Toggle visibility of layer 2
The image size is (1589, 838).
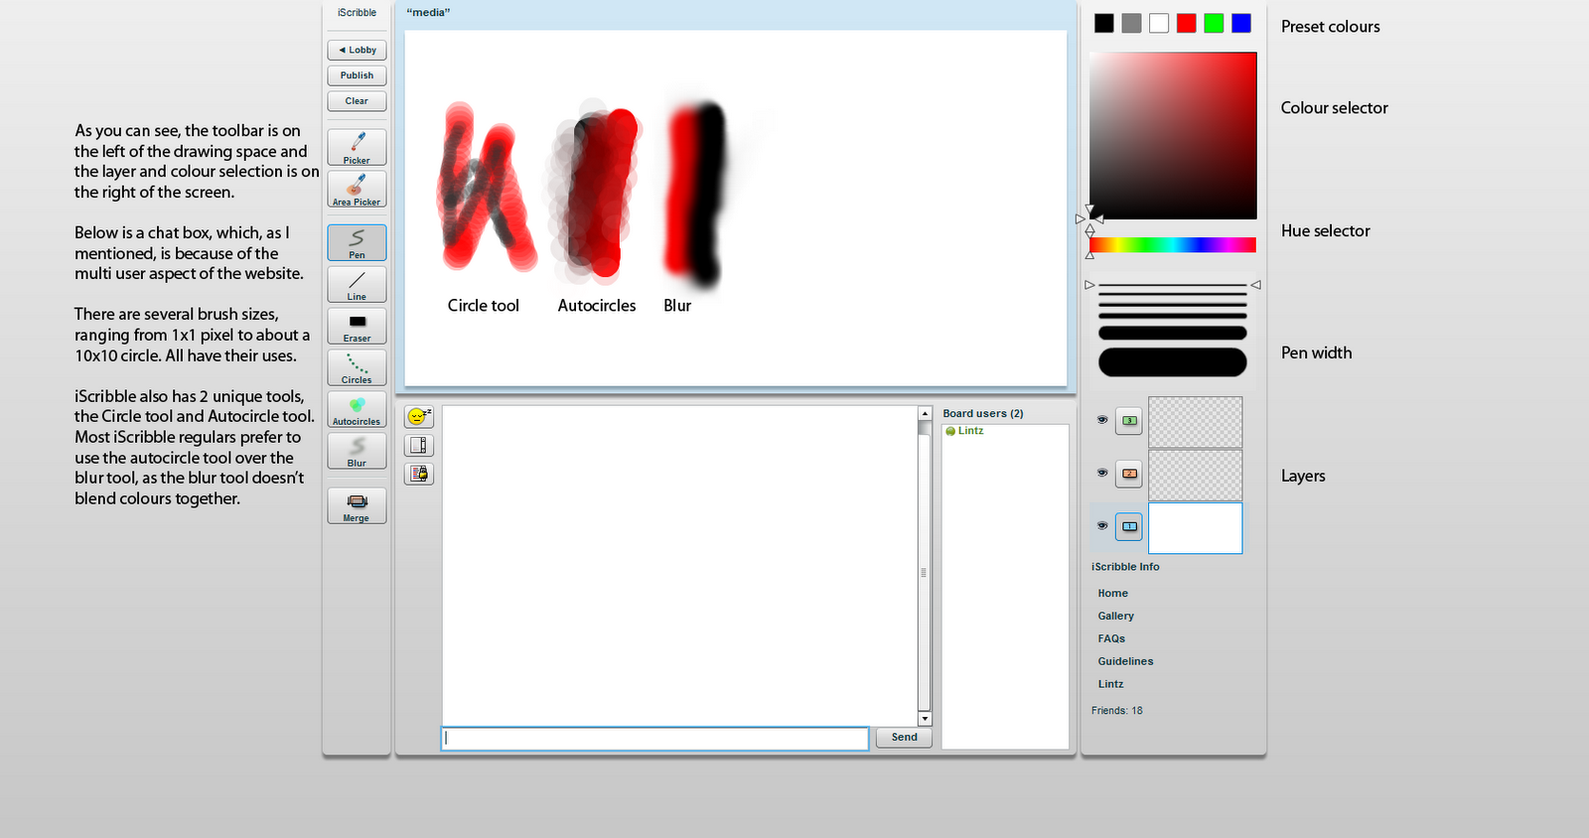click(x=1102, y=473)
